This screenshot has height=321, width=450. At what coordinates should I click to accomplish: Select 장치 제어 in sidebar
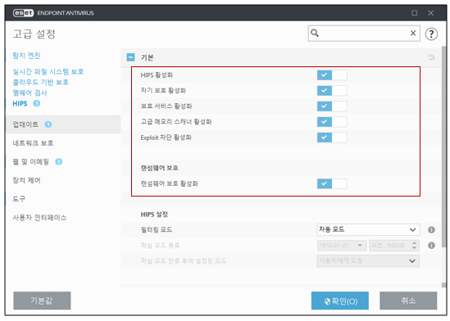(26, 180)
